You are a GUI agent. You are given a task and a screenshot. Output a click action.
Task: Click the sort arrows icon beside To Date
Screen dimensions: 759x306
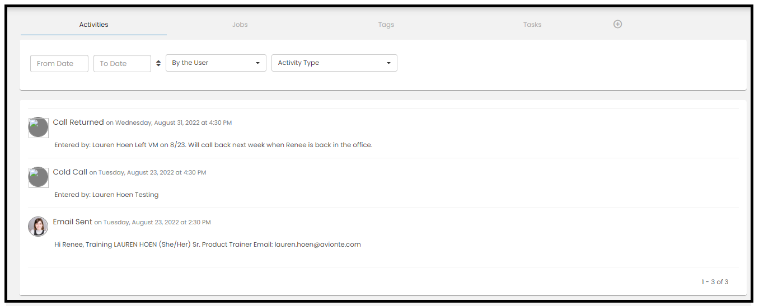[x=158, y=63]
